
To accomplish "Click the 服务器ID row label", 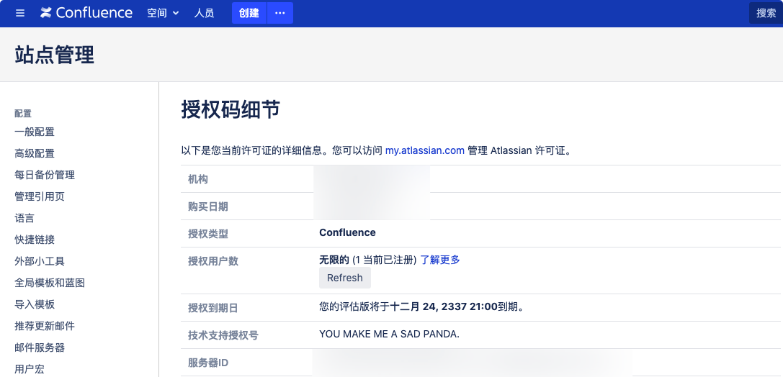I will coord(208,363).
